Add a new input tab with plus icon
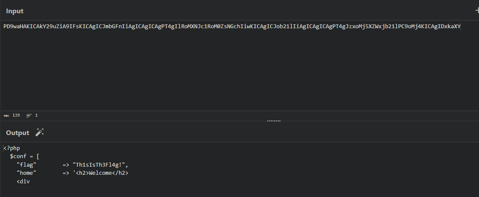The height and width of the screenshot is (197, 479). [x=477, y=11]
